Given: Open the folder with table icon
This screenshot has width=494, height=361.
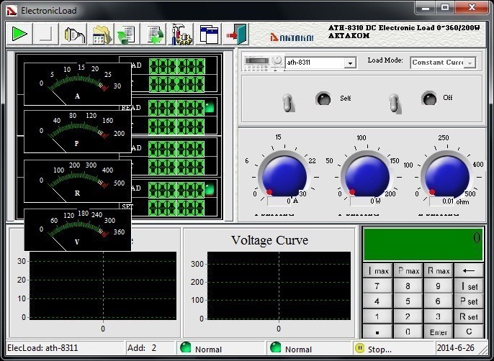Looking at the screenshot, I should click(101, 34).
